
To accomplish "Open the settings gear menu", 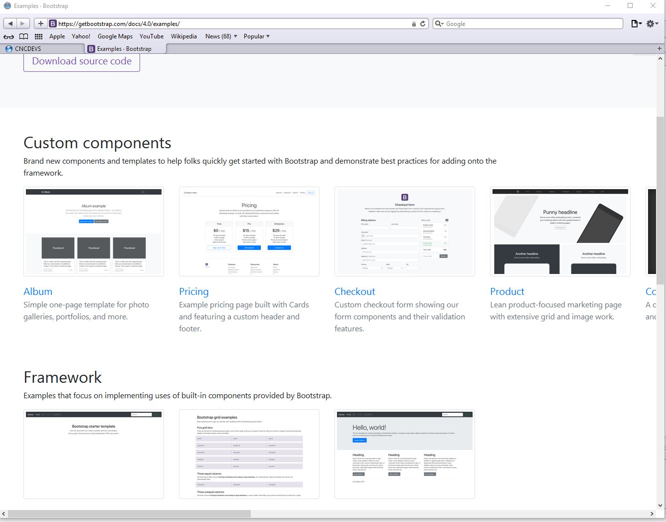I will point(652,23).
